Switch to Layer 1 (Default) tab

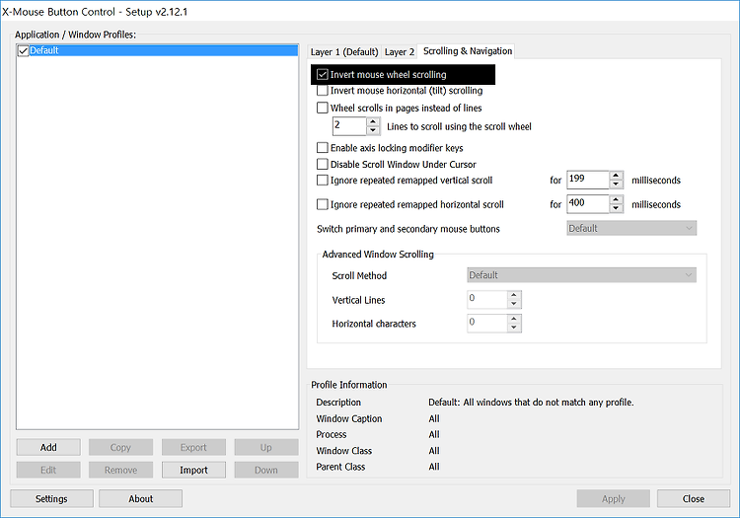pos(344,52)
